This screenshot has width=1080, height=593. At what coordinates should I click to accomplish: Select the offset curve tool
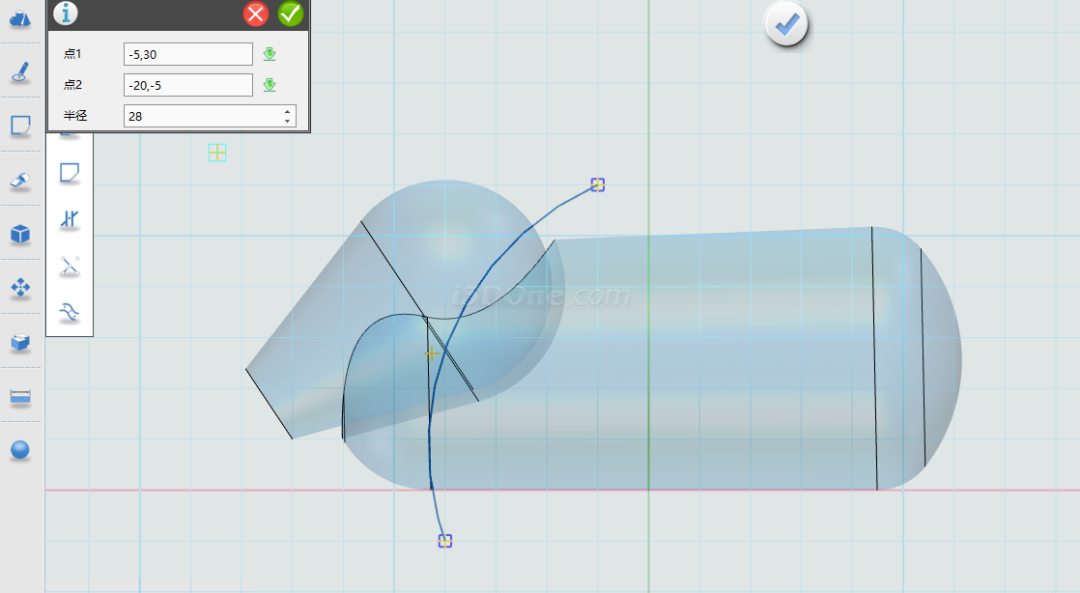[70, 312]
